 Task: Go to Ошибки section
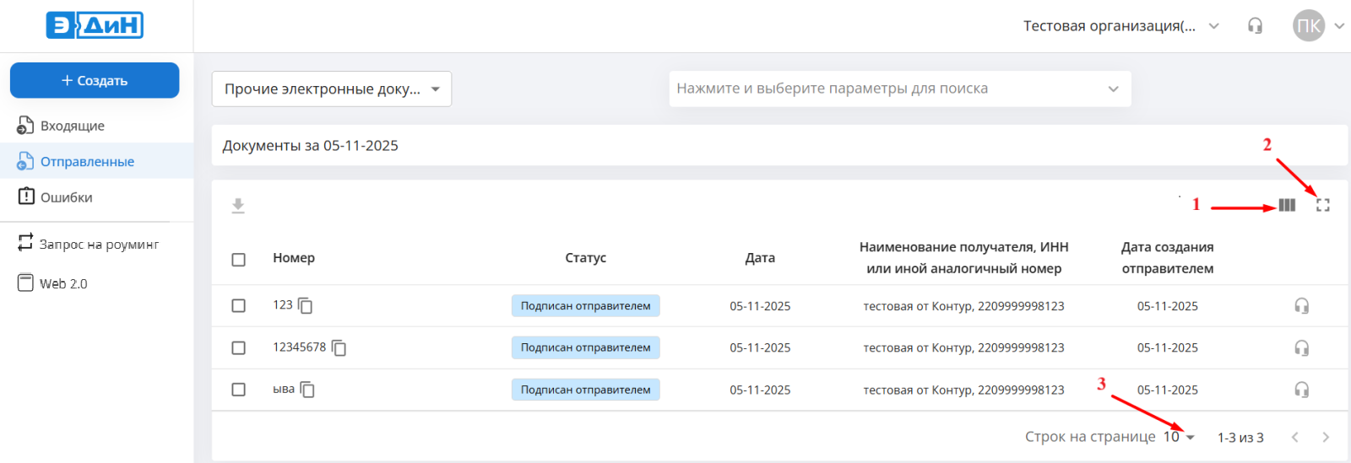coord(66,197)
